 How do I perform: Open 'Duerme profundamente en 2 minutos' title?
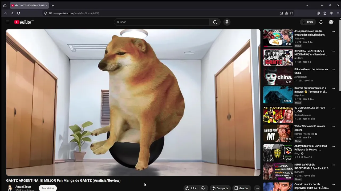tap(311, 90)
